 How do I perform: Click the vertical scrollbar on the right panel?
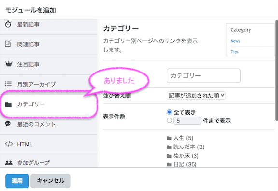pyautogui.click(x=277, y=71)
